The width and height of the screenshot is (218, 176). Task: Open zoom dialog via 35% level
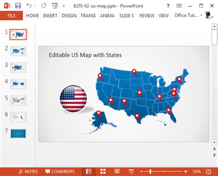coord(196,171)
